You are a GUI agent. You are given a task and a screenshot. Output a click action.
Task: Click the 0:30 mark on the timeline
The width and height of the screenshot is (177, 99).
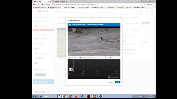pos(83,73)
